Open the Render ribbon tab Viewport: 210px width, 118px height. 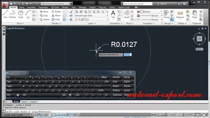point(65,7)
